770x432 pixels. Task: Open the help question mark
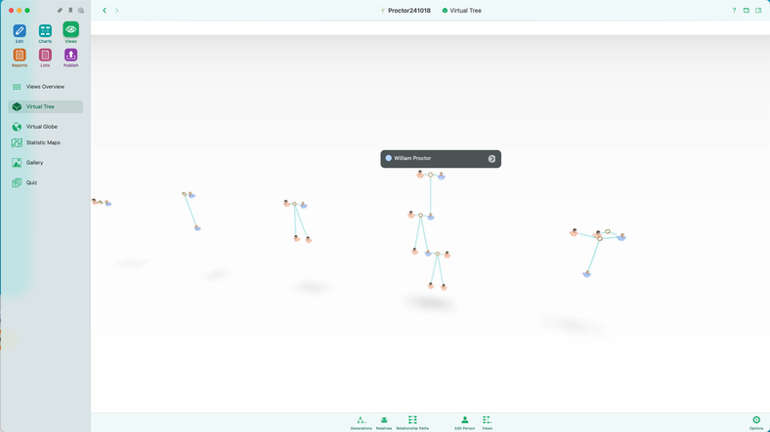coord(734,11)
